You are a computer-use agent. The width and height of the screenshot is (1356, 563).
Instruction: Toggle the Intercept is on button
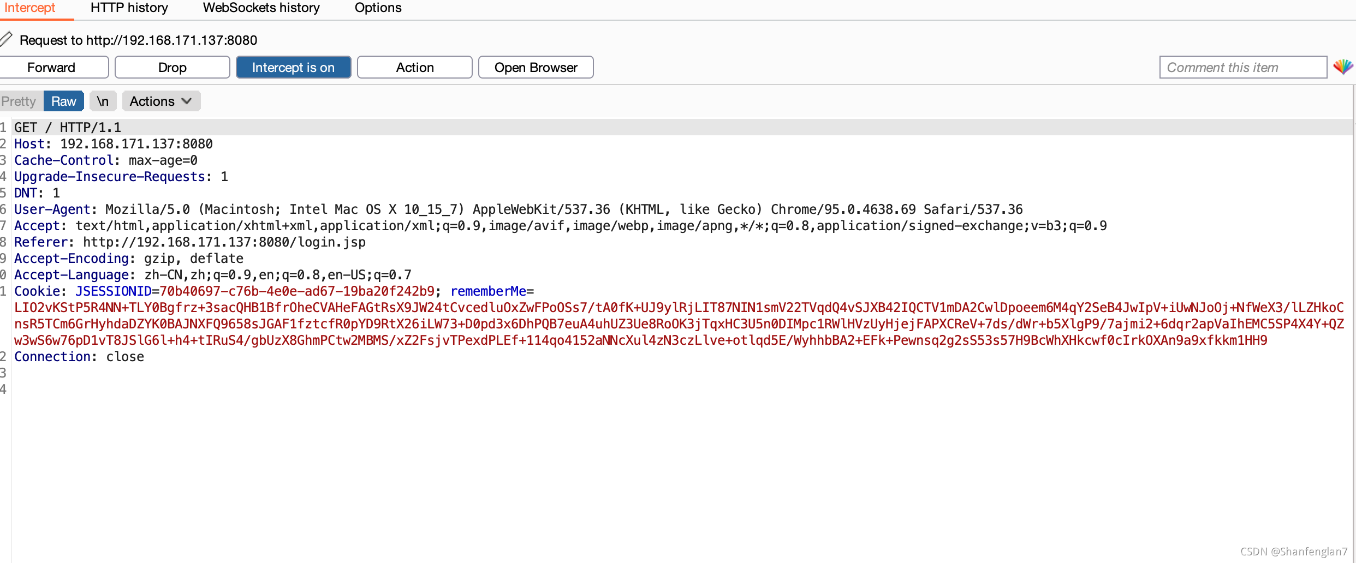pos(293,67)
